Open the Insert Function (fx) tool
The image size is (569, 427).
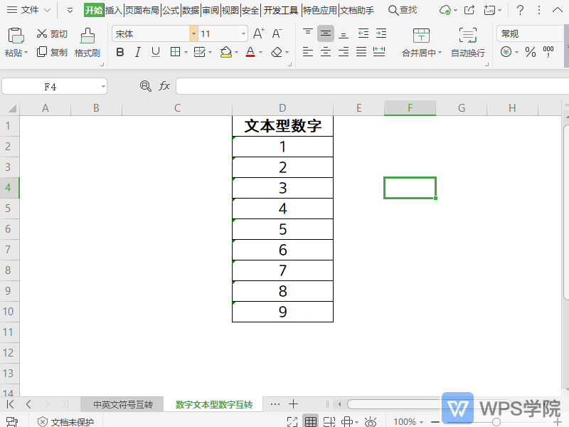[165, 85]
